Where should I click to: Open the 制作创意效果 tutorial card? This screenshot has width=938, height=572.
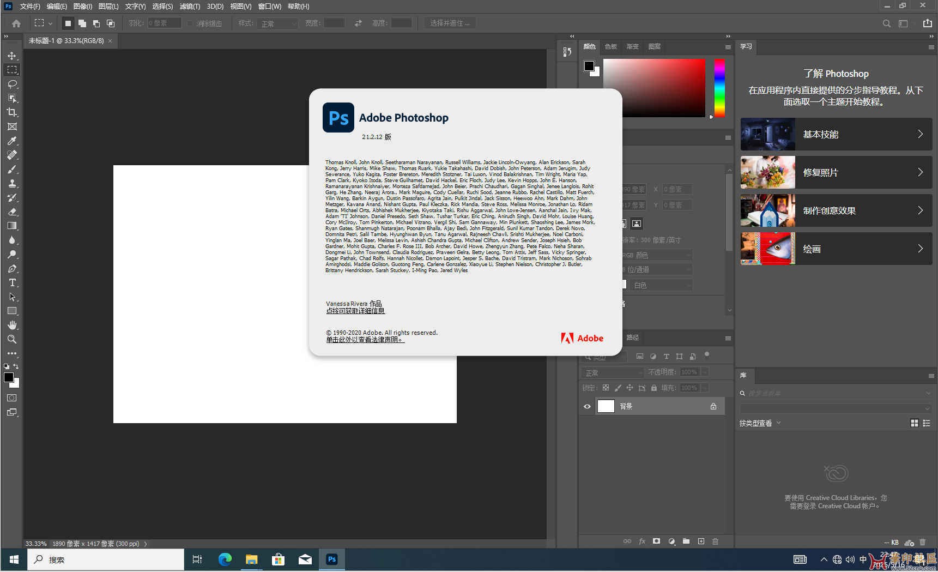pyautogui.click(x=836, y=210)
